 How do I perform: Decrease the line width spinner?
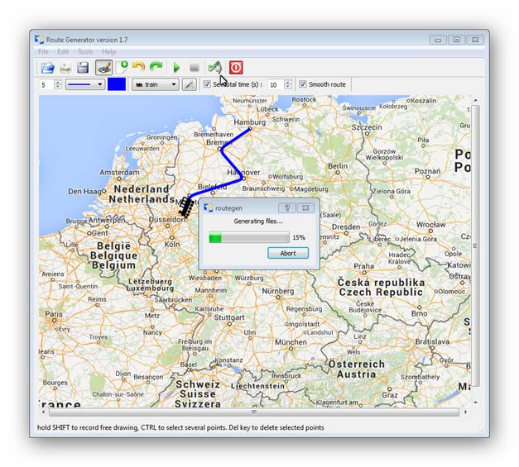tap(58, 88)
